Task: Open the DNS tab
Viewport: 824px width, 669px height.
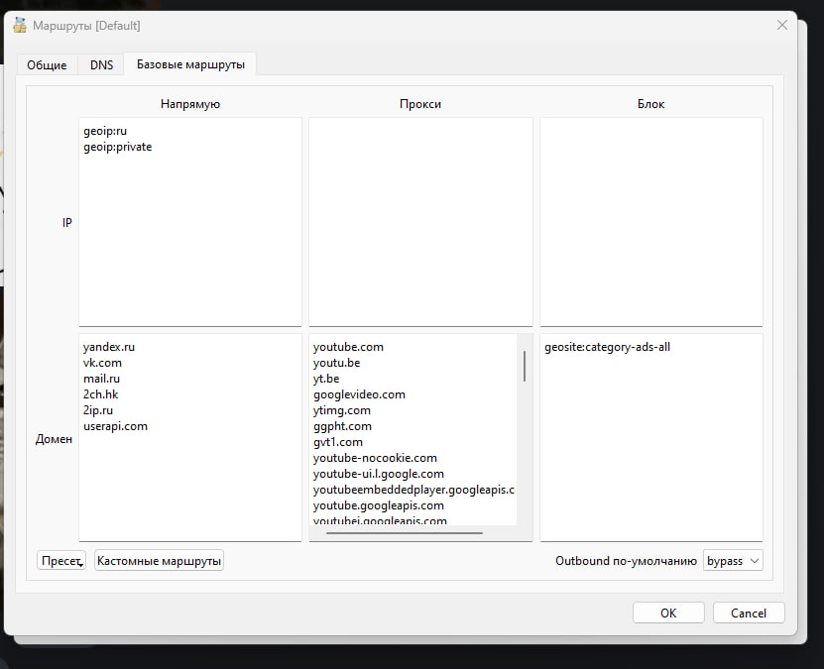Action: pos(101,65)
